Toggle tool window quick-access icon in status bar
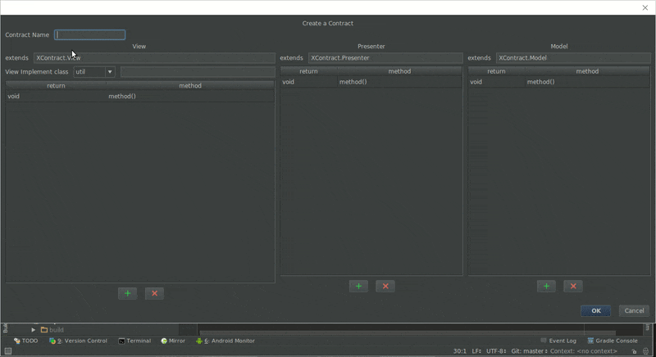This screenshot has height=357, width=656. [x=8, y=350]
